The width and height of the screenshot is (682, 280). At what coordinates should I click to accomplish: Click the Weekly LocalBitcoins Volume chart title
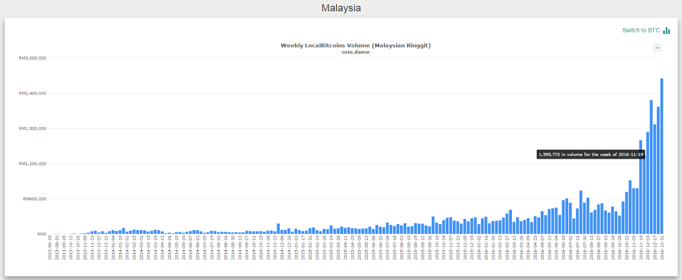(x=355, y=45)
